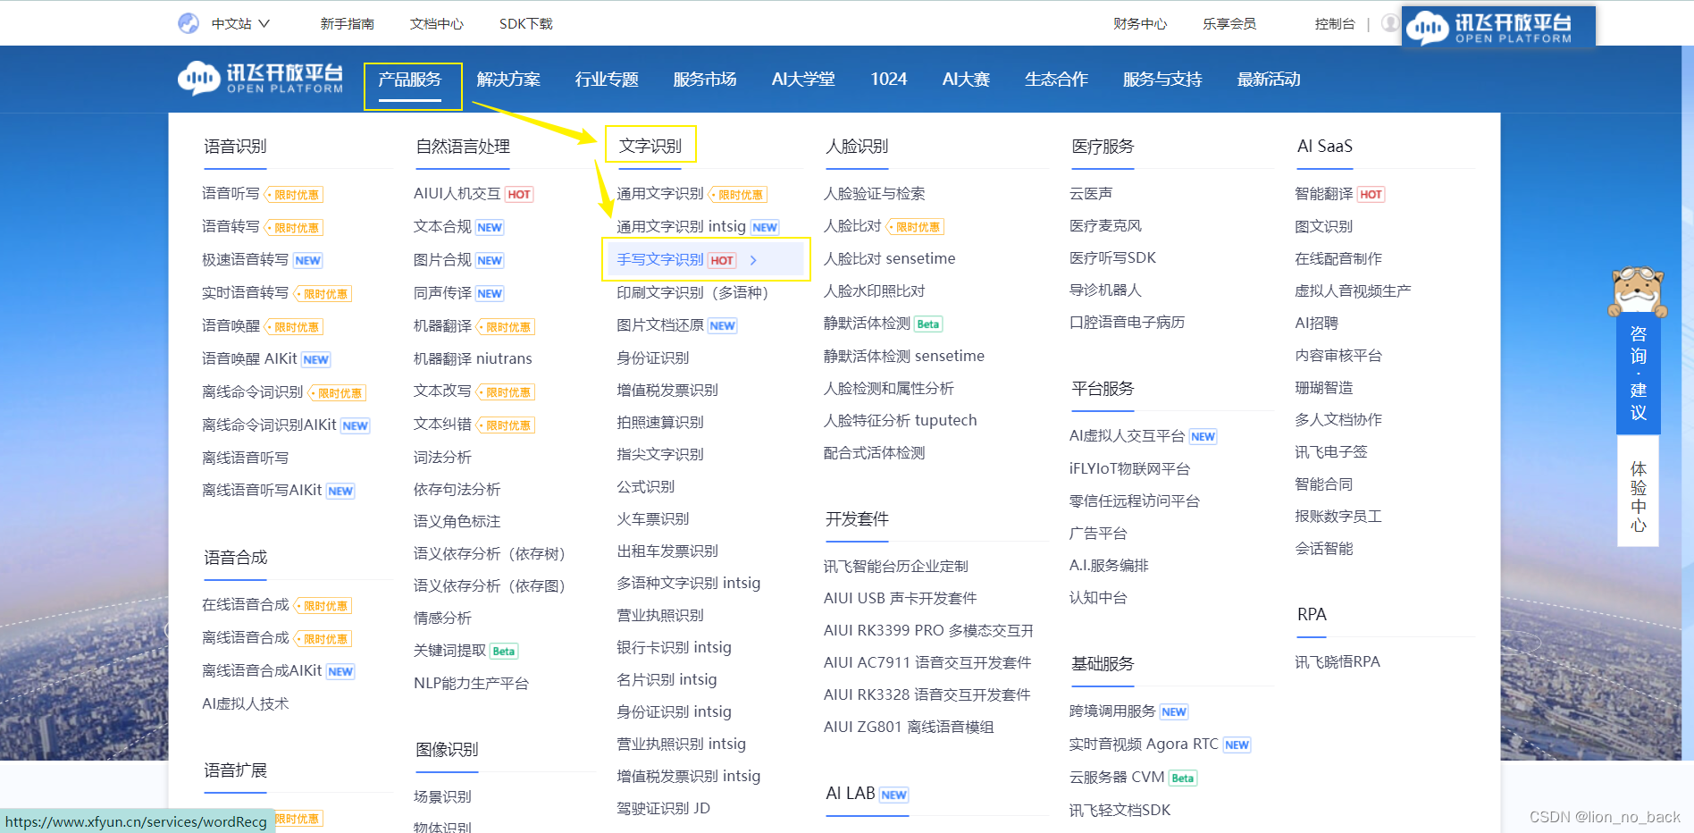Open 机器翻译 niutrans

(x=473, y=358)
